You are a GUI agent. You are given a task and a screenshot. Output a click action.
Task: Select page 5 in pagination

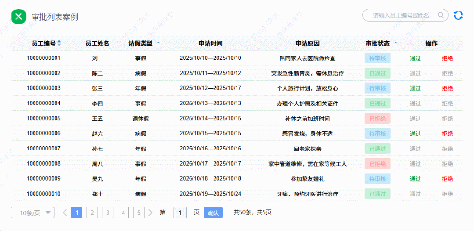coord(139,213)
